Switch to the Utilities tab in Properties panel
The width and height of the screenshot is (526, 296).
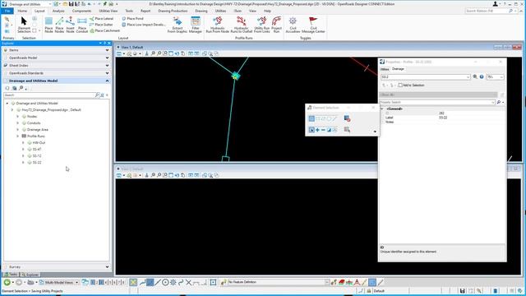(385, 69)
